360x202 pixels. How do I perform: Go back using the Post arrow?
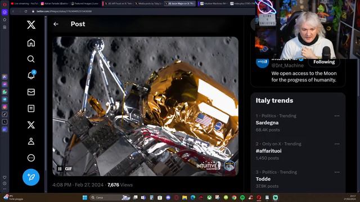point(56,24)
